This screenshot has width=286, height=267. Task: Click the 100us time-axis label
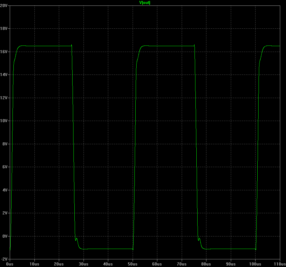pos(255,264)
